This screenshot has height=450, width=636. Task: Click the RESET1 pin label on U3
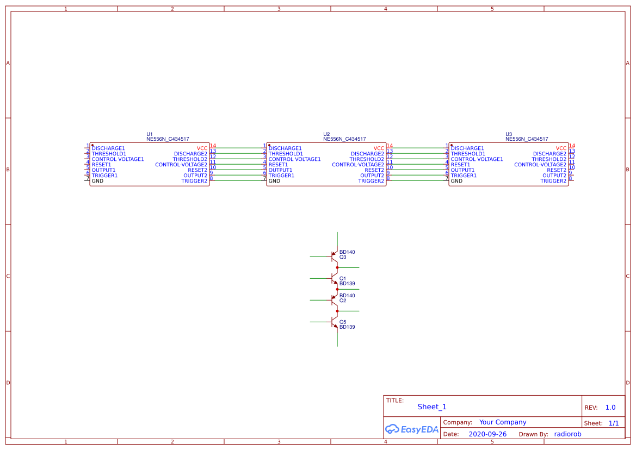[460, 165]
